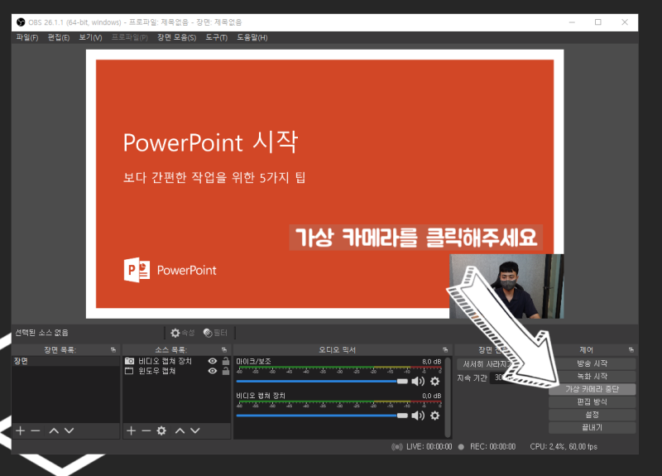Move scene down in 장면 목록
The height and width of the screenshot is (476, 662).
click(x=70, y=430)
